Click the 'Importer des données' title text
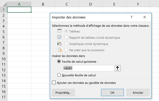 (x=69, y=17)
